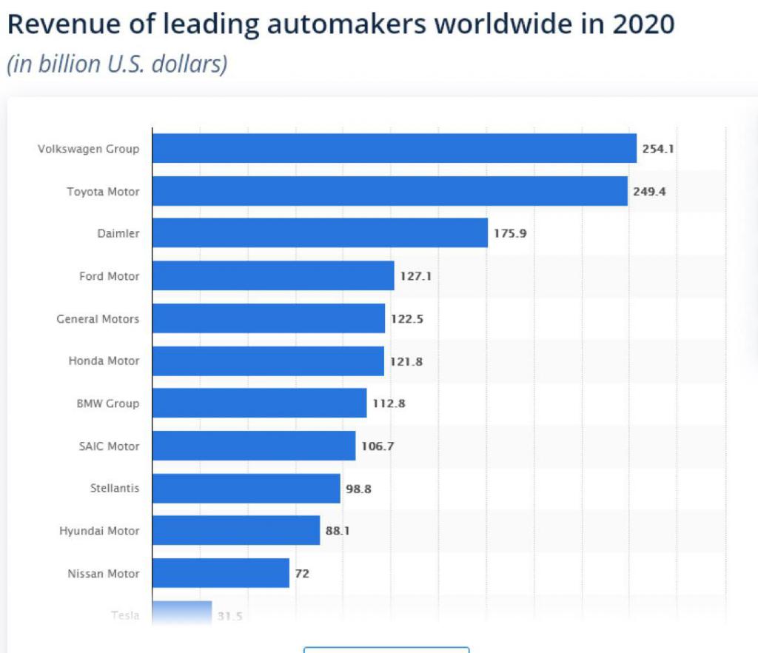Click the Hyundai Motor bar

point(236,530)
